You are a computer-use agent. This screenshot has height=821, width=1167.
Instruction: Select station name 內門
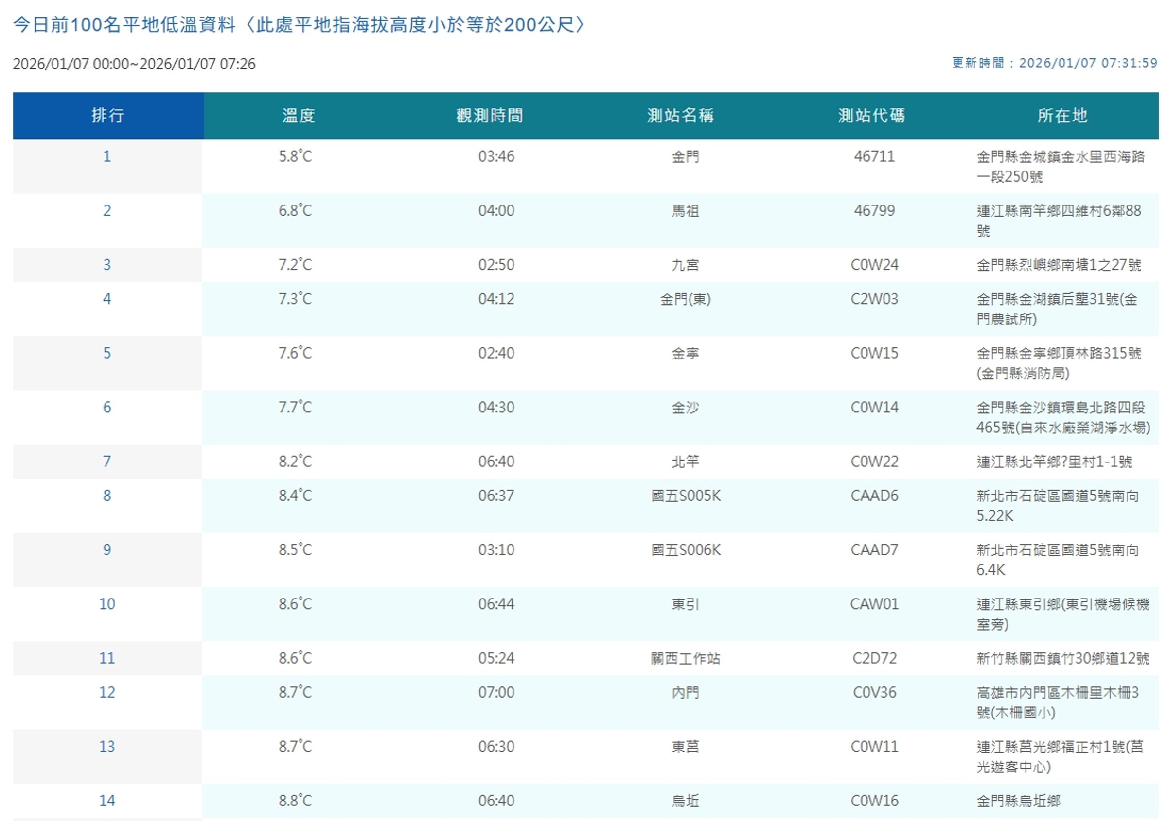pos(685,693)
